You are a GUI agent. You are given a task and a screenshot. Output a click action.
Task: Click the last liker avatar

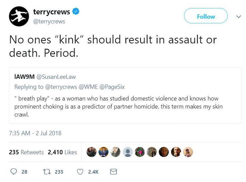(188, 152)
